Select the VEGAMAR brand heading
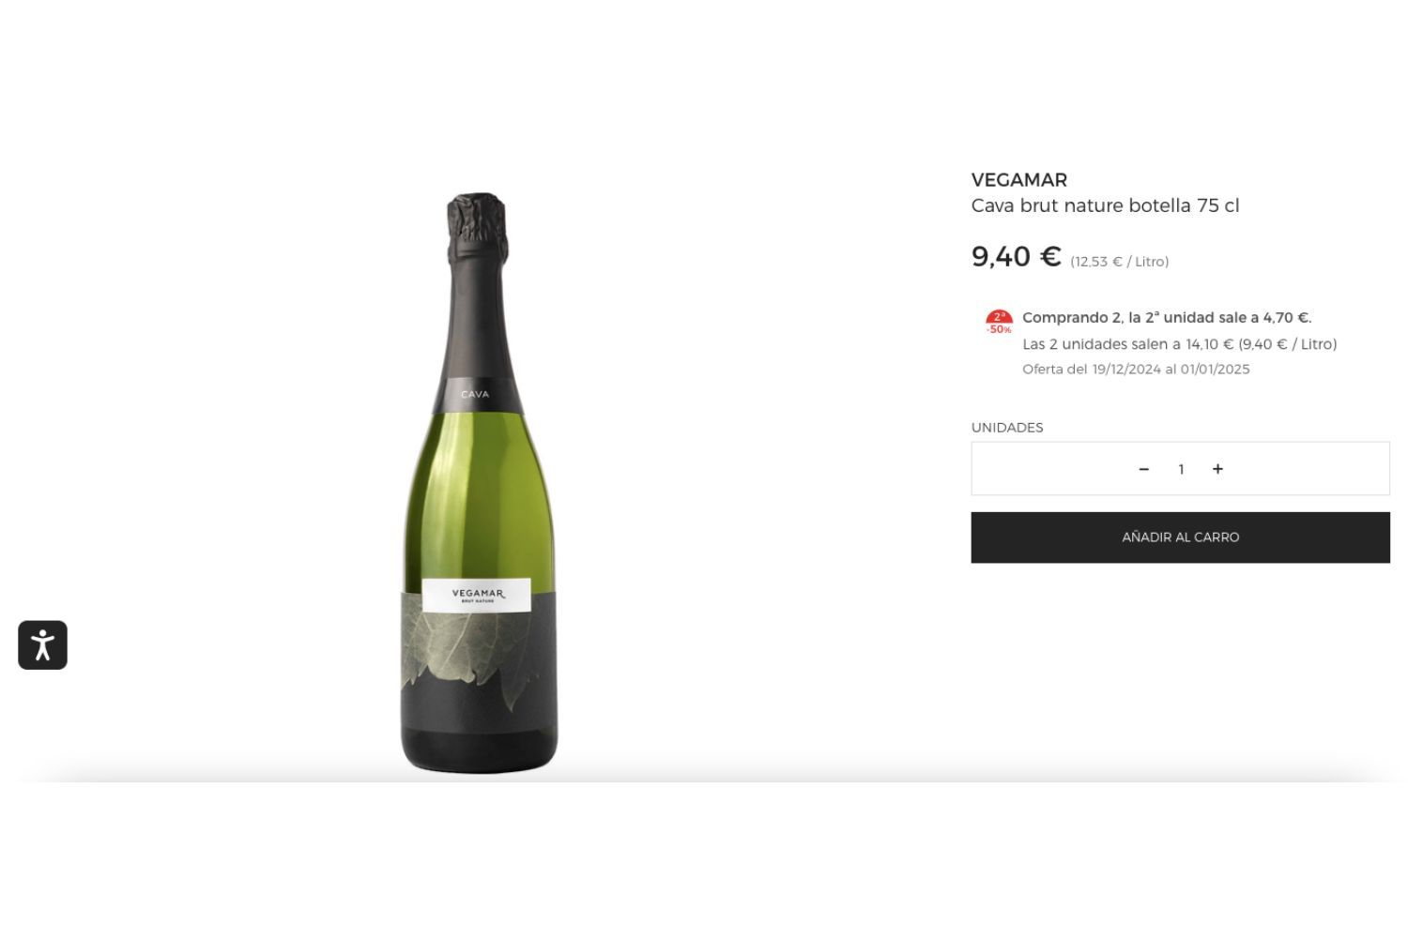1408x938 pixels. [x=1018, y=180]
